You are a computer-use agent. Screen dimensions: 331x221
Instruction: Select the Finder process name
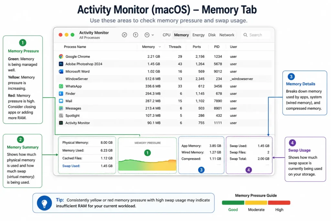coord(70,94)
